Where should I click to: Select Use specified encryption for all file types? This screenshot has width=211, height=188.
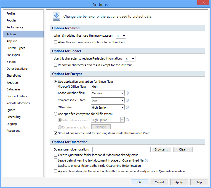point(56,114)
